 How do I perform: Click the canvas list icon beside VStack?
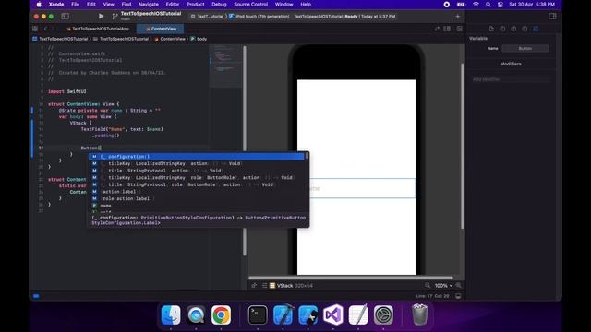[264, 286]
